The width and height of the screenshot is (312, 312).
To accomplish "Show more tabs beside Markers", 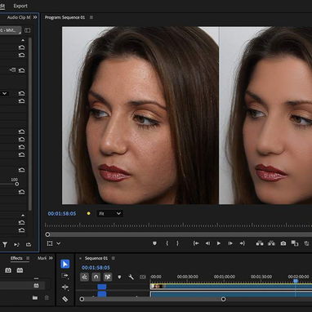I will (x=51, y=258).
